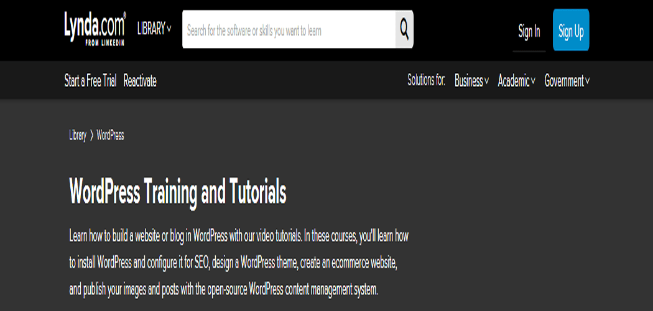The height and width of the screenshot is (311, 653).
Task: Focus the search software or skills field
Action: (289, 29)
